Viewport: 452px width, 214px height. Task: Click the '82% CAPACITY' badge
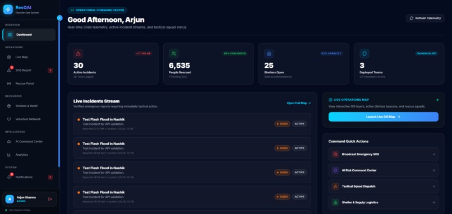(x=331, y=54)
